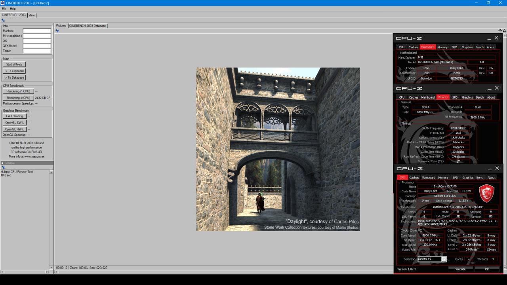Screen dimensions: 507x285
Task: Select the CINEBENCH 2003 tab
Action: coord(13,15)
